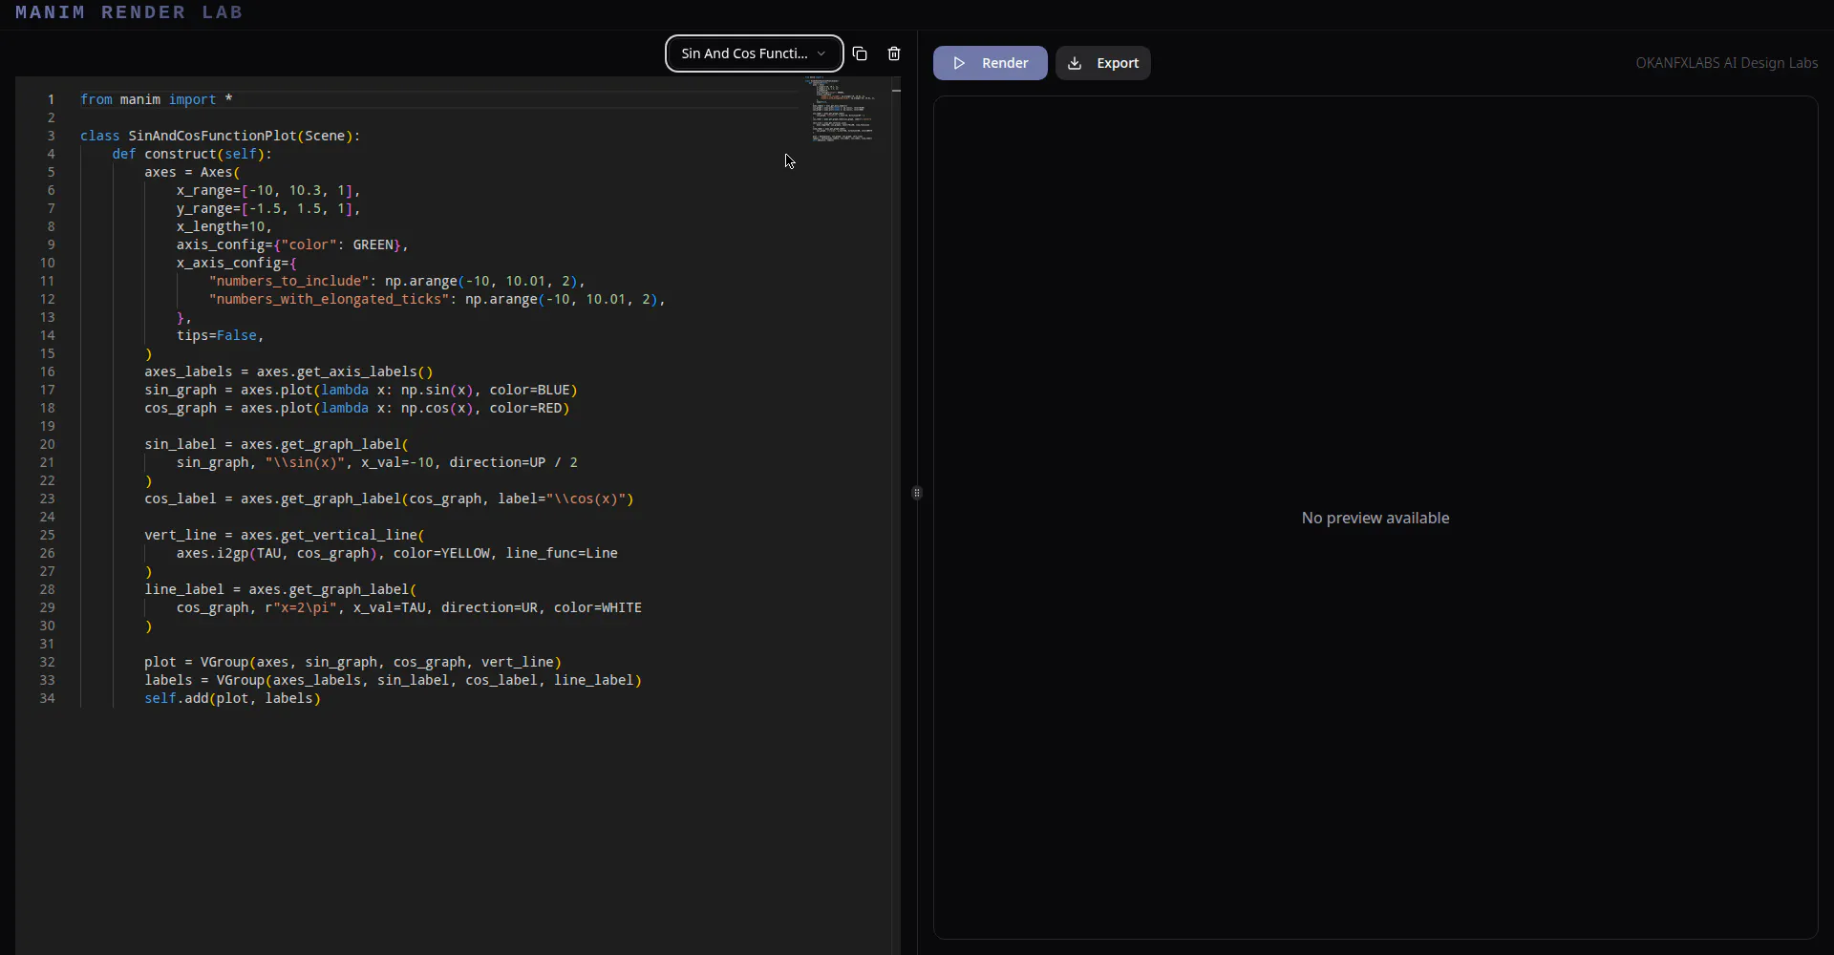Click the Export button
Screen dimensions: 1834x955
point(1103,63)
